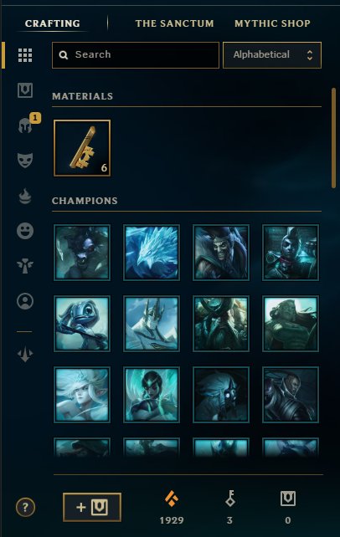The image size is (340, 537).
Task: Open the Alphabetical sort dropdown
Action: point(272,55)
